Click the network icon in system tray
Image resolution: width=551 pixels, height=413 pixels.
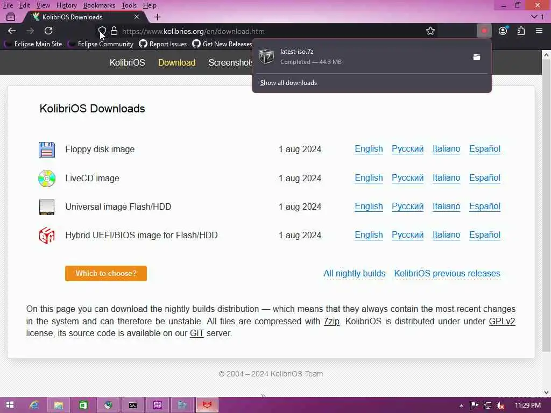488,405
